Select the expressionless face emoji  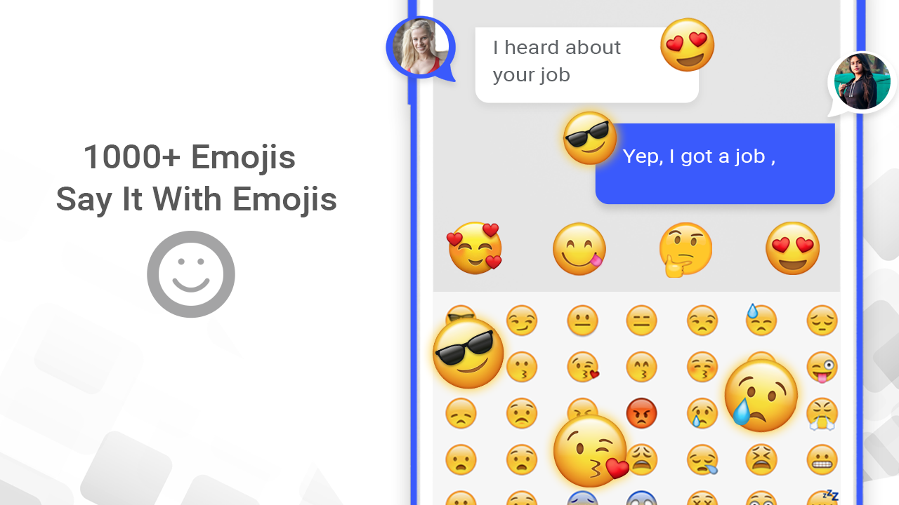(641, 321)
